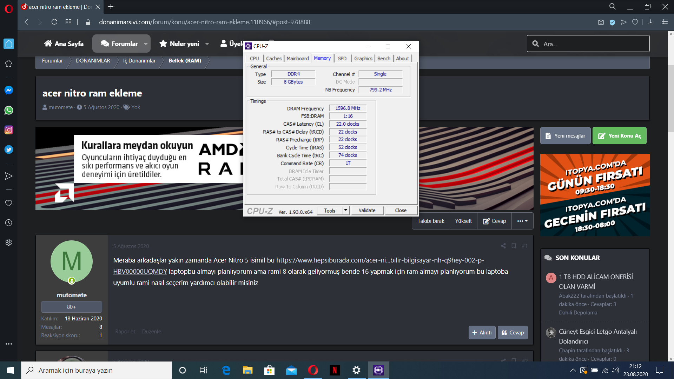Click Close button in CPU-Z

tap(401, 210)
